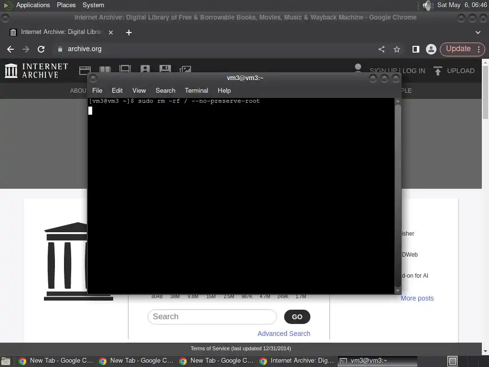The width and height of the screenshot is (489, 367).
Task: Open the terminal View menu
Action: coord(139,90)
